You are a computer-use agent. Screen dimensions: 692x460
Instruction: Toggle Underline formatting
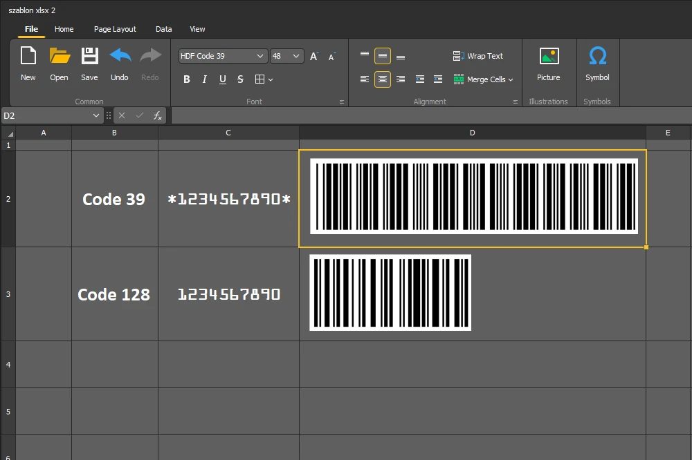pos(222,79)
